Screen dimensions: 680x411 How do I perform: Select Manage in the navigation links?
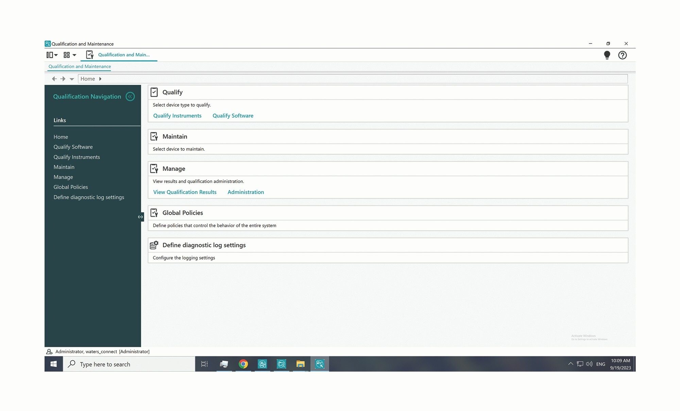63,177
